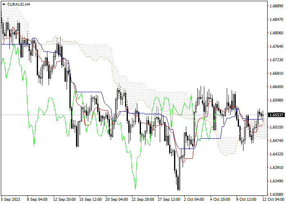Screen dimensions: 286x204
Task: Select the 12 Sep 20:00 time label
Action: [x=65, y=200]
